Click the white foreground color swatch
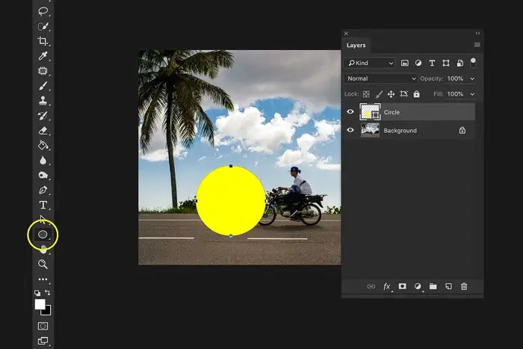Image resolution: width=523 pixels, height=349 pixels. click(x=40, y=304)
